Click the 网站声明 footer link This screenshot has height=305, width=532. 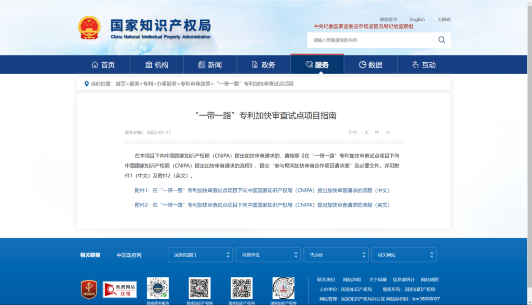pyautogui.click(x=352, y=280)
